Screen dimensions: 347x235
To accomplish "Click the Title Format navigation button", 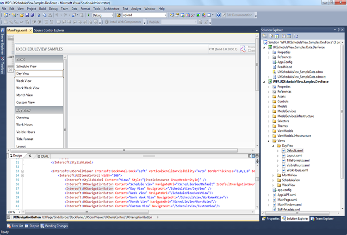I will (39, 139).
